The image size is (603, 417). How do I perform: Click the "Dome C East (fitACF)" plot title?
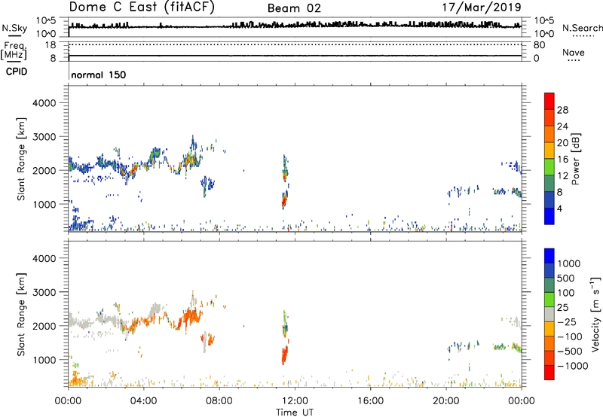point(142,8)
